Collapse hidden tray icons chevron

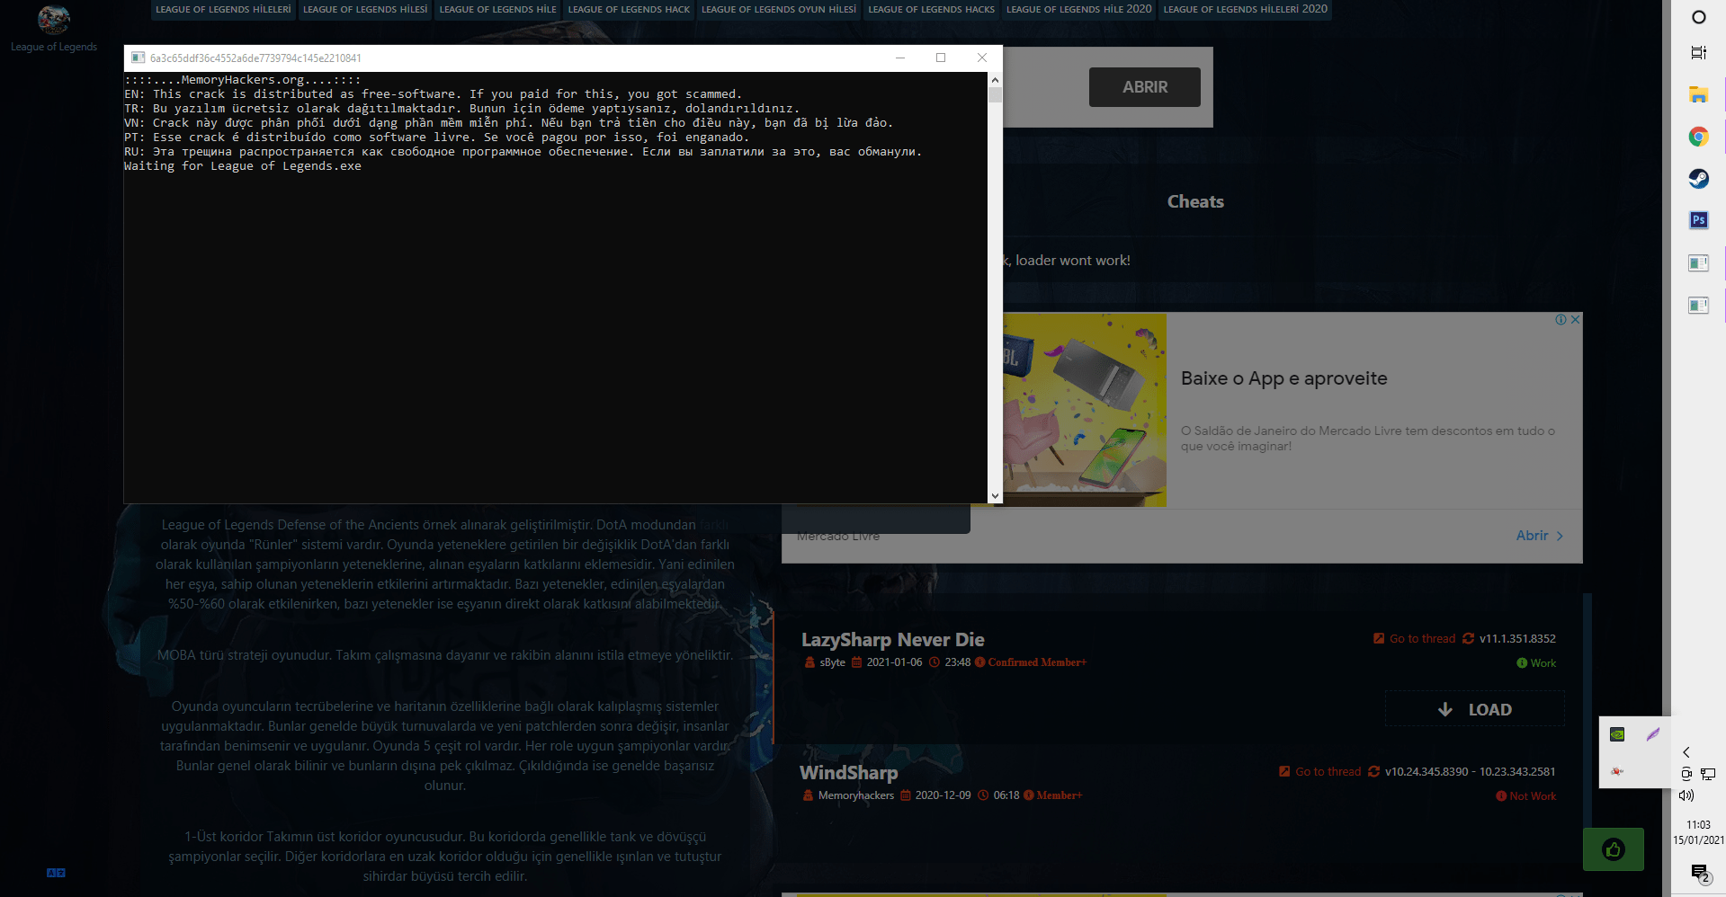[1686, 752]
